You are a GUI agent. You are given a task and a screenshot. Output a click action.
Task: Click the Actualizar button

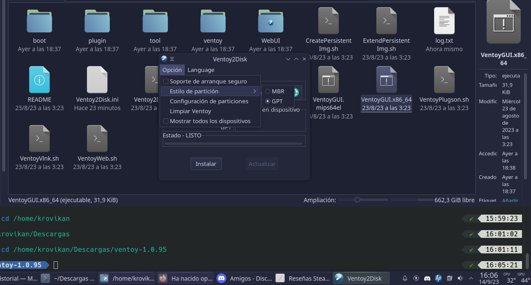[x=262, y=164]
